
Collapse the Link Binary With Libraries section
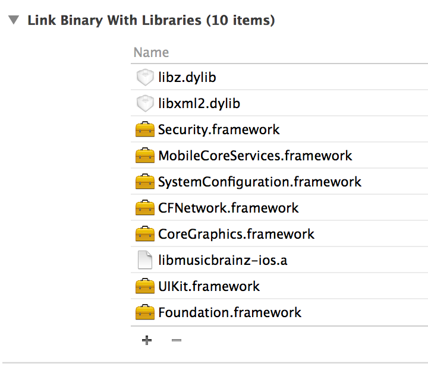tap(13, 20)
